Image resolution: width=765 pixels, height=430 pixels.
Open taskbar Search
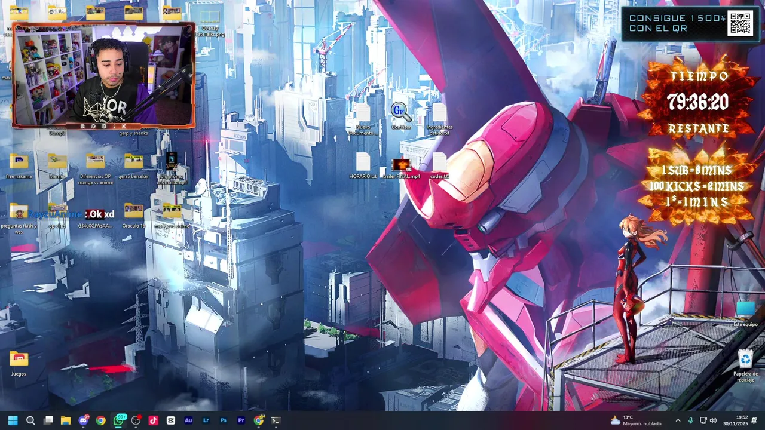pyautogui.click(x=30, y=420)
